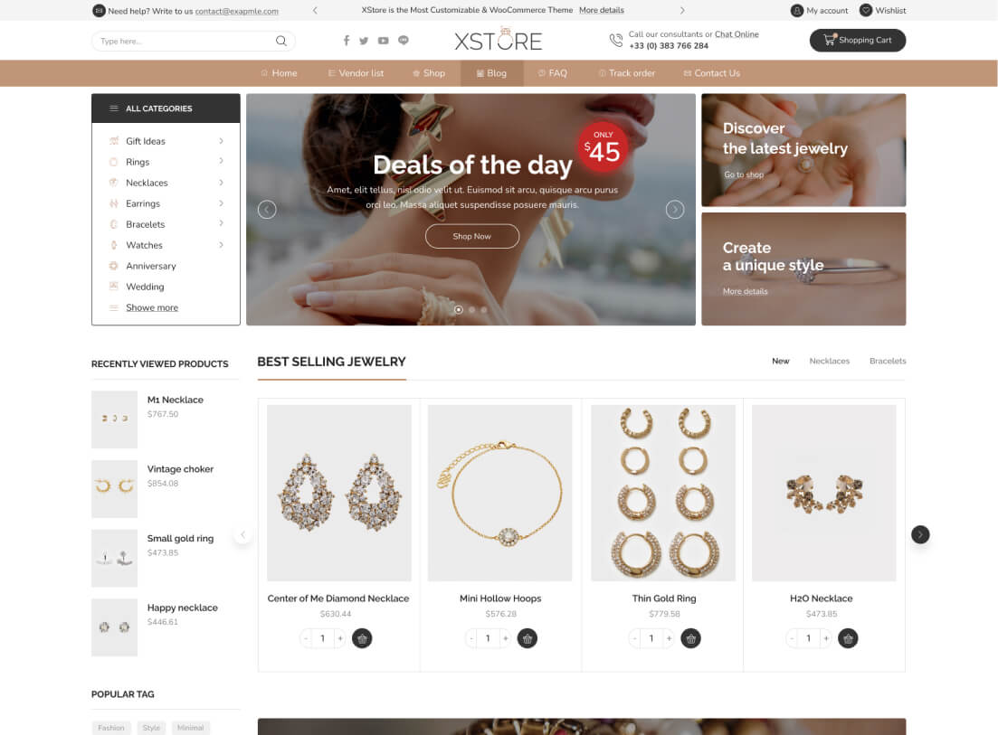Expand the Earrings category arrow

click(x=221, y=203)
